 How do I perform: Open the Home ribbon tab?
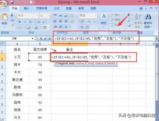[15, 8]
